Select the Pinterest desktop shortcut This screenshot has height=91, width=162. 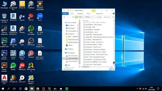(31, 54)
